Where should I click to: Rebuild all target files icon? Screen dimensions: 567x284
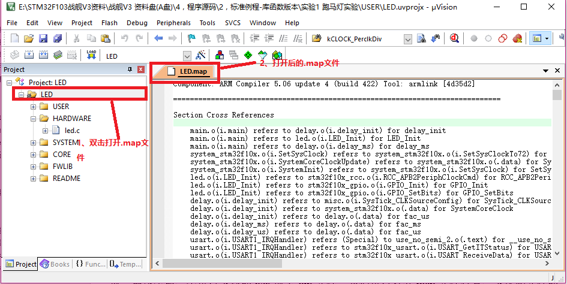43,55
